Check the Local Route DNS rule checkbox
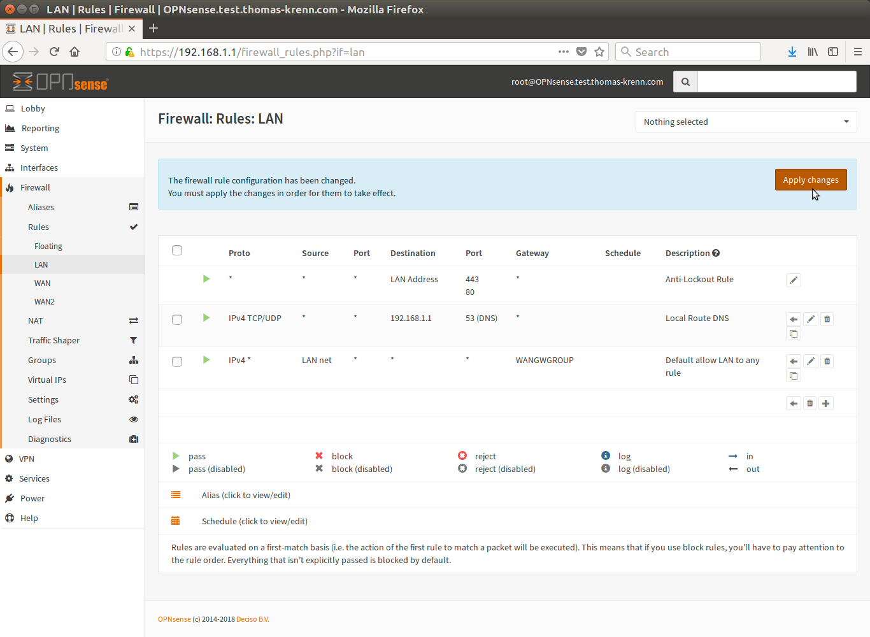Image resolution: width=870 pixels, height=637 pixels. [x=177, y=320]
